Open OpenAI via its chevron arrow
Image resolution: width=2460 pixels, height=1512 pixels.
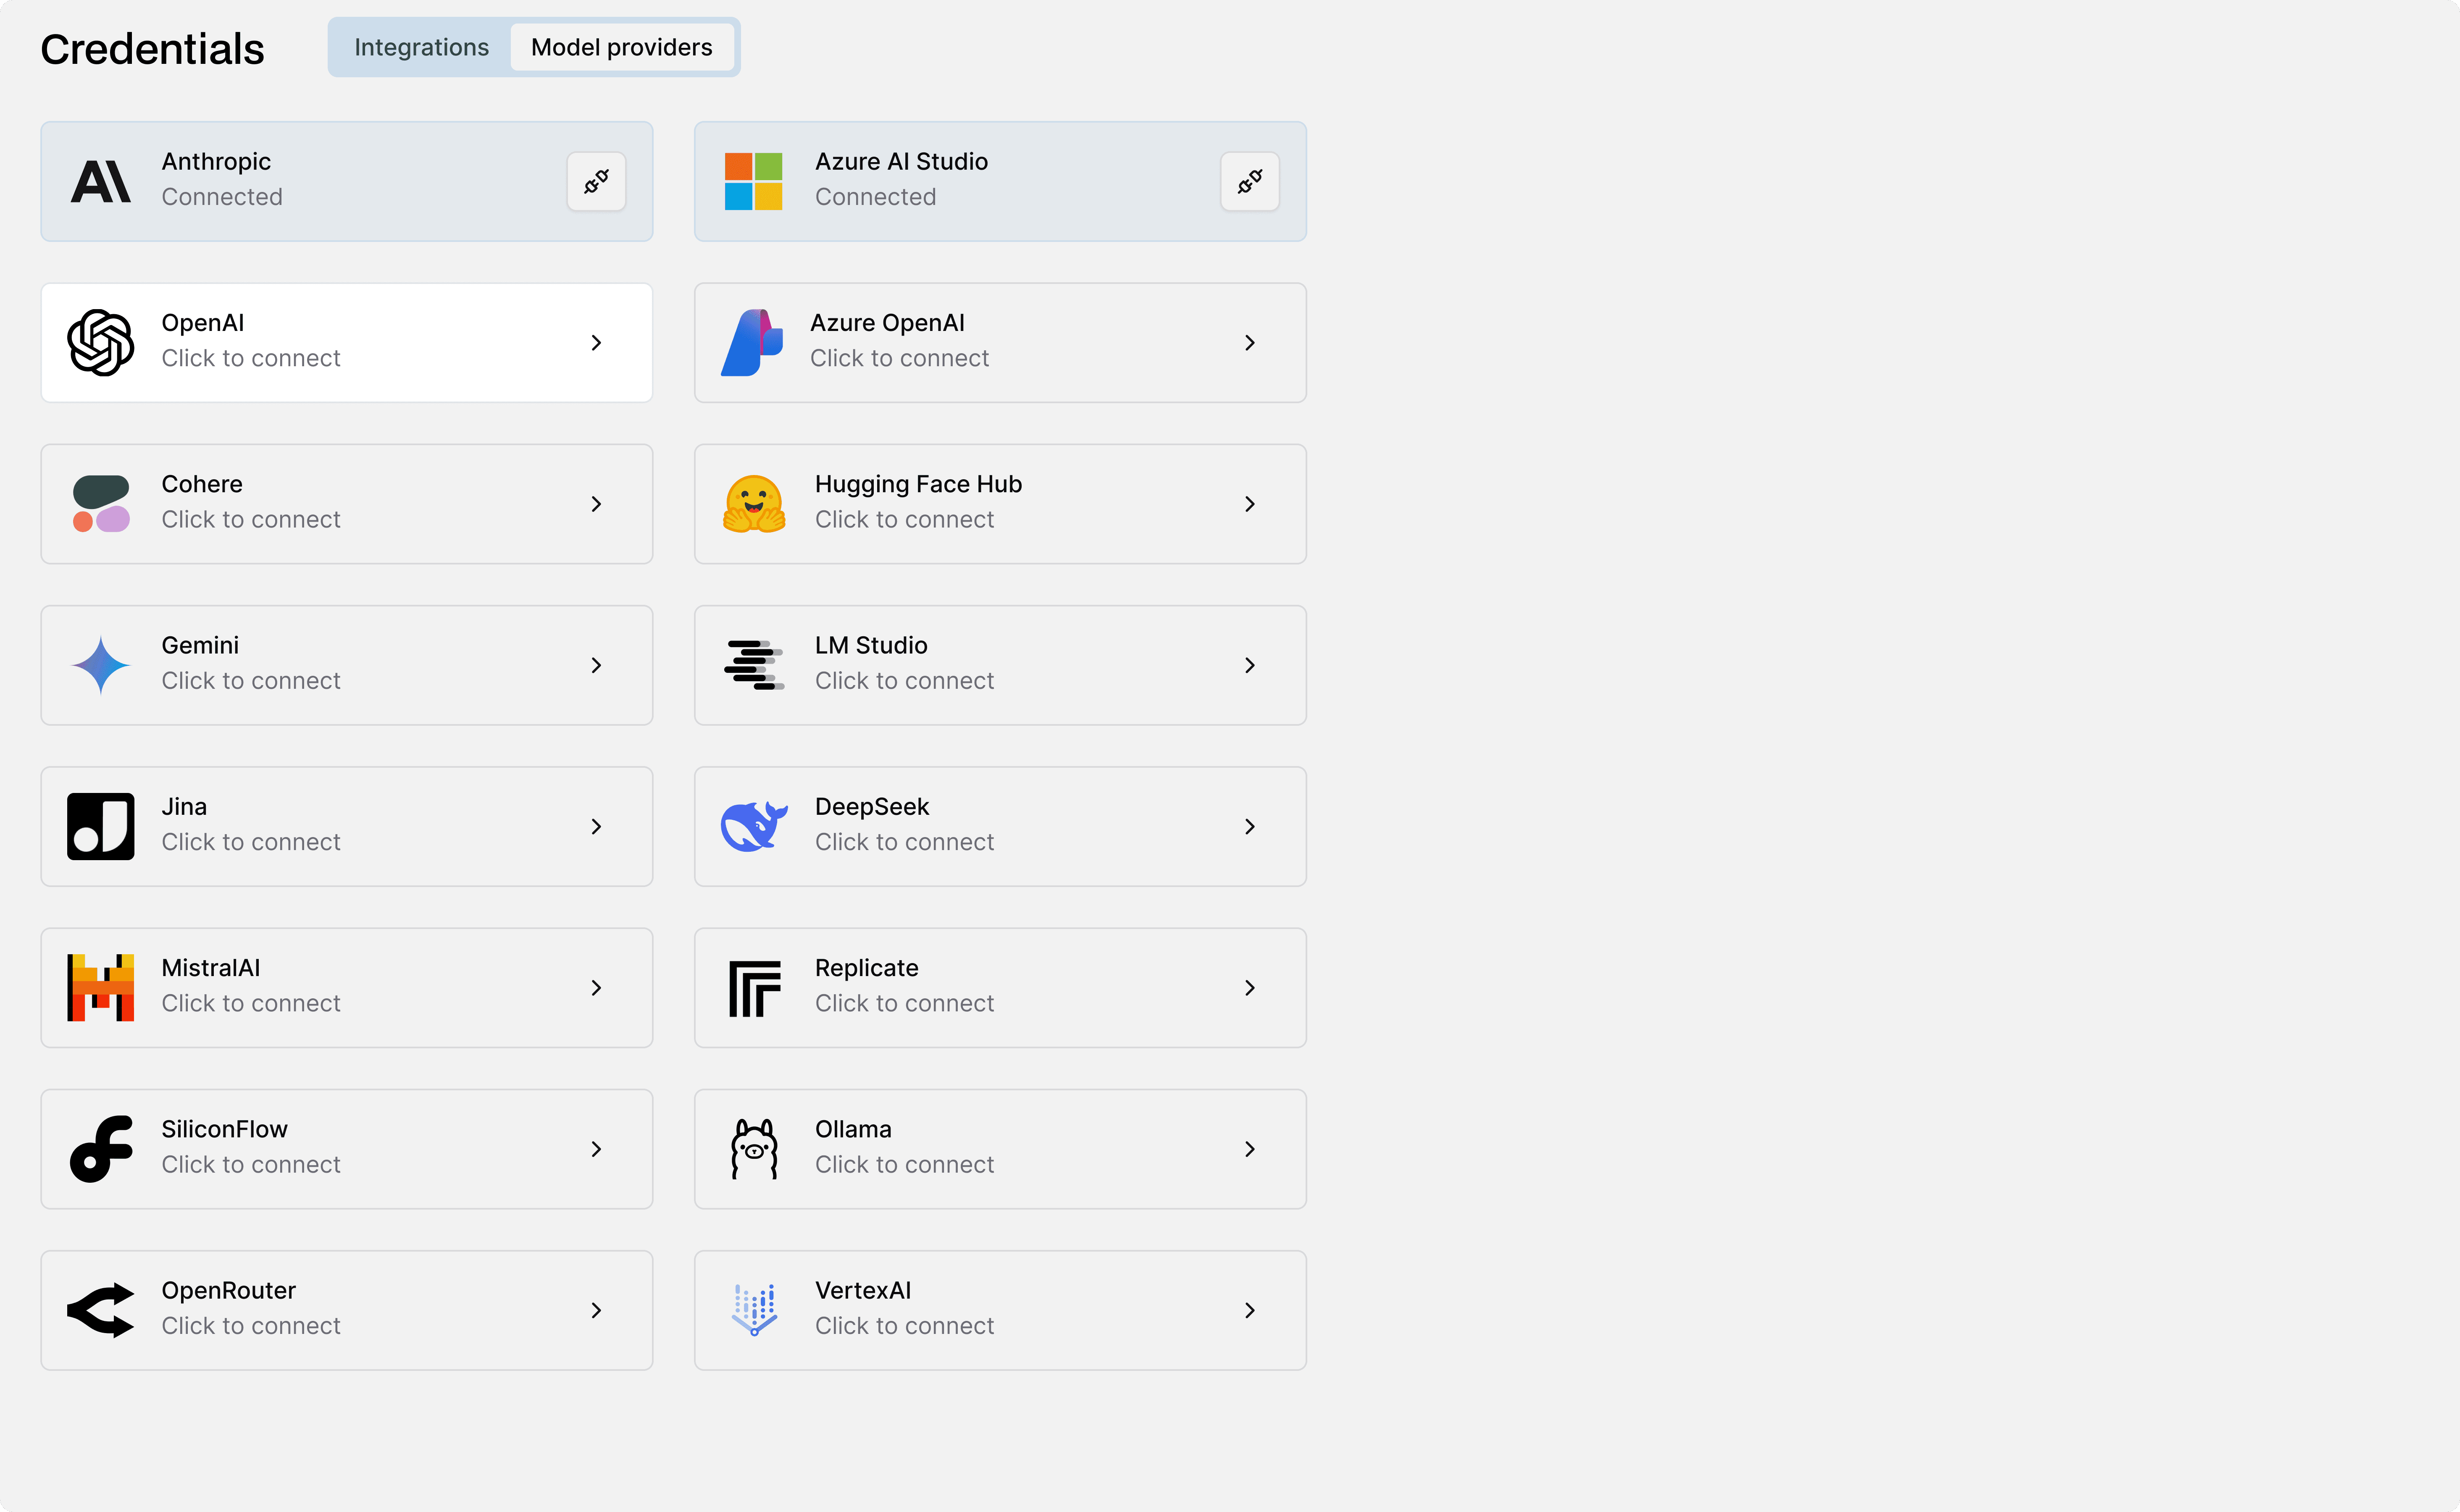tap(596, 343)
